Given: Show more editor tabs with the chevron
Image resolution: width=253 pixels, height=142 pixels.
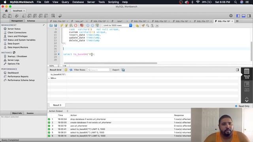Looking at the screenshot, I should click(x=237, y=21).
